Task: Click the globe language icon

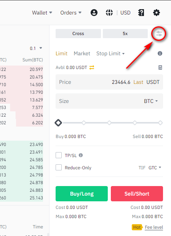Action: click(x=109, y=13)
